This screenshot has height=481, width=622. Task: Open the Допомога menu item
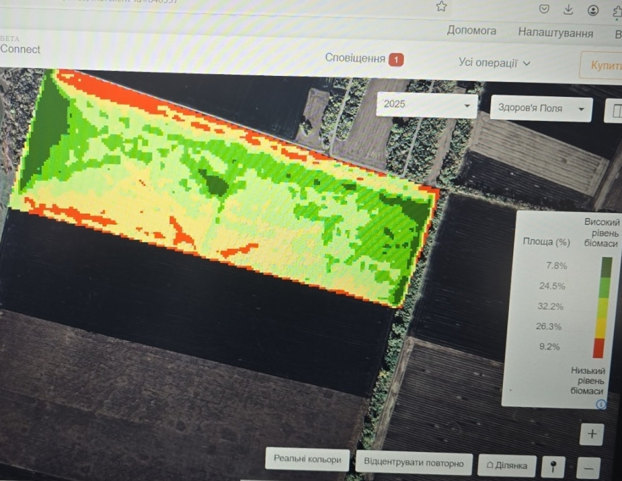coord(471,30)
